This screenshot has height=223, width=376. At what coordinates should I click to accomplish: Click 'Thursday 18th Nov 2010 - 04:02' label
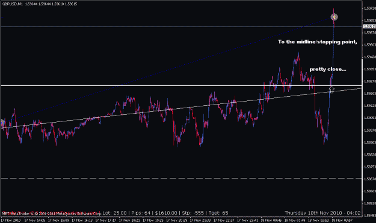pyautogui.click(x=322, y=213)
